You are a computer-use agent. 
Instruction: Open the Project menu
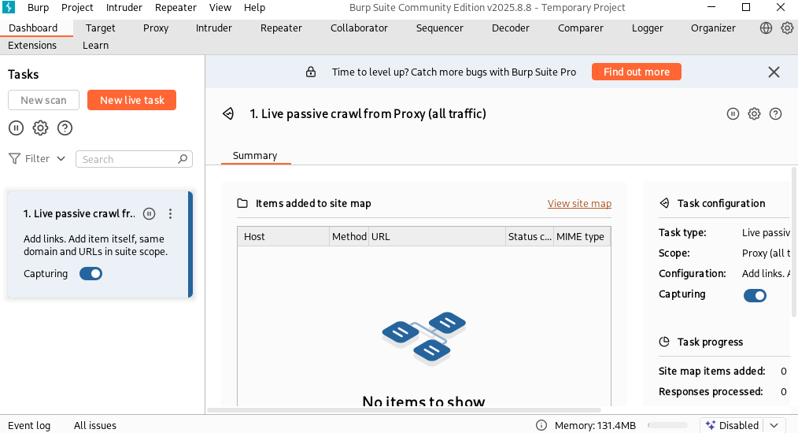click(x=77, y=7)
